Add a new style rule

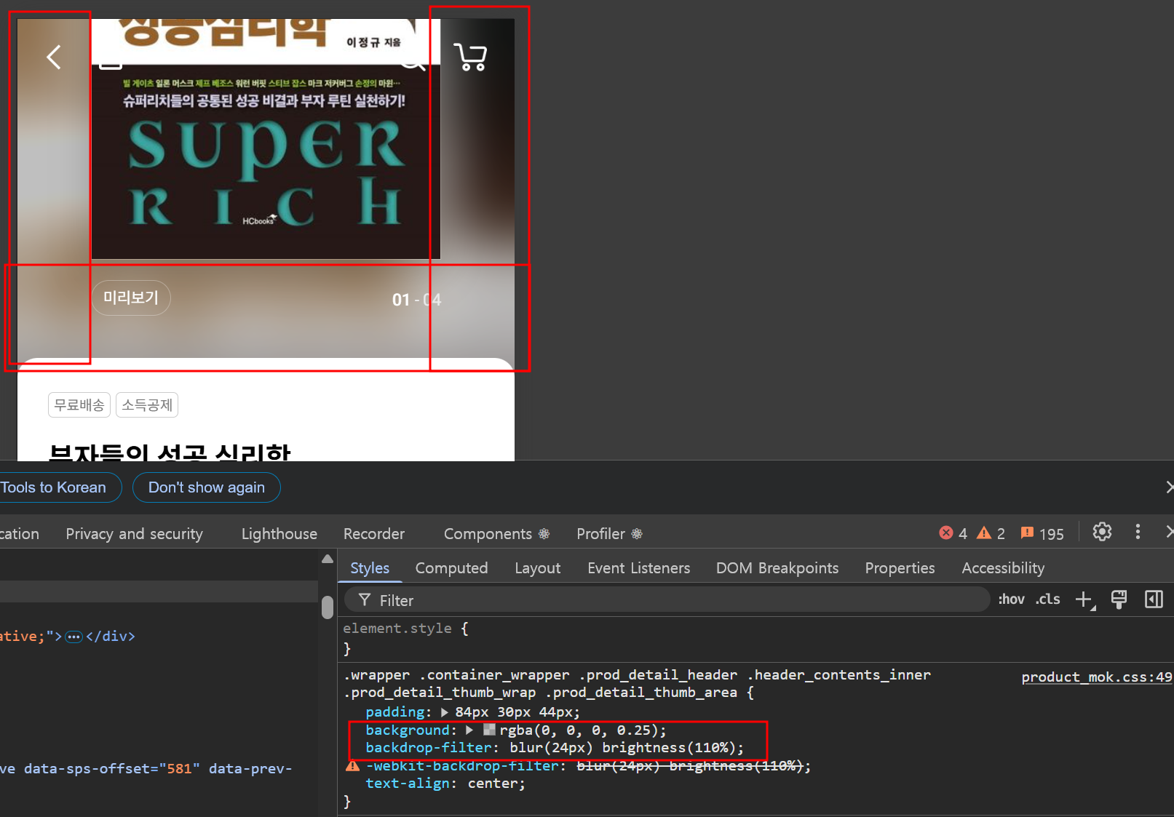(1084, 600)
